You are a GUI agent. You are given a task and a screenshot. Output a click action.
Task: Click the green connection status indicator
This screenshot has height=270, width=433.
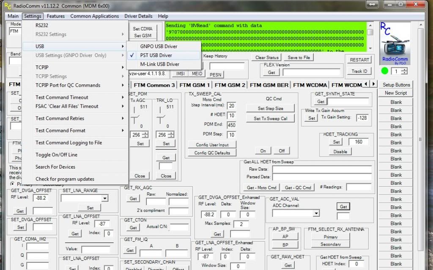pos(385,71)
